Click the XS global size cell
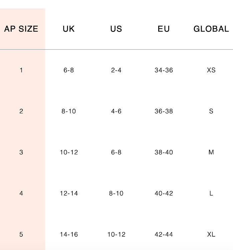 [x=211, y=70]
